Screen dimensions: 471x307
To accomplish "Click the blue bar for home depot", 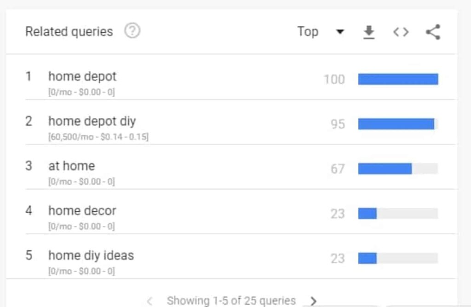I will pos(398,79).
